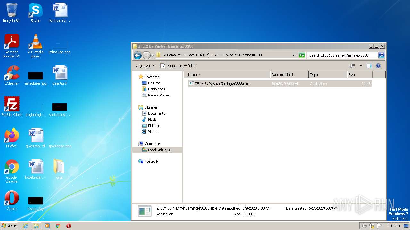Sort files by Size column
The height and width of the screenshot is (230, 410).
pyautogui.click(x=360, y=75)
